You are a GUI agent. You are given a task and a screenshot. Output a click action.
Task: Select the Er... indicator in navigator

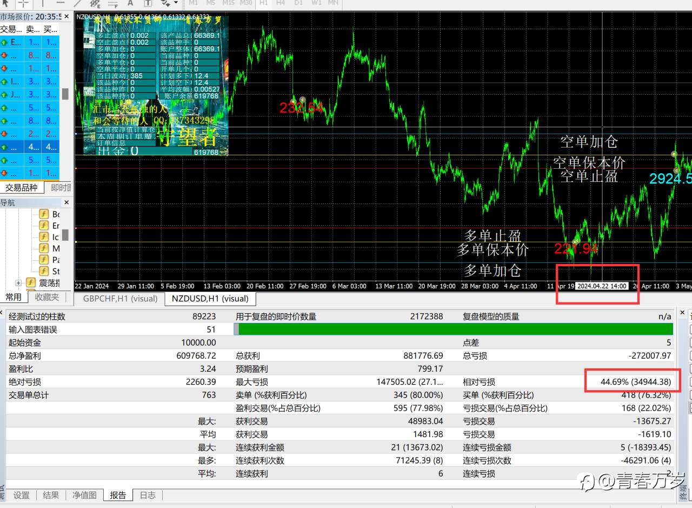tap(50, 226)
